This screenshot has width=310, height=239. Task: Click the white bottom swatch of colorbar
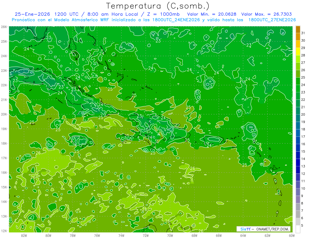point(298,229)
